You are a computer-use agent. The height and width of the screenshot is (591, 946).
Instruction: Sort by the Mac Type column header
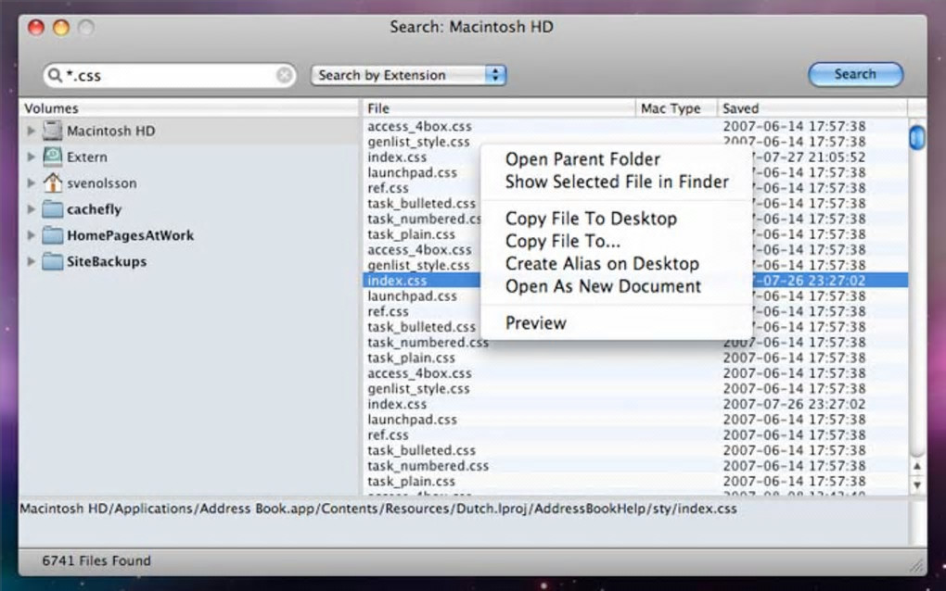676,108
